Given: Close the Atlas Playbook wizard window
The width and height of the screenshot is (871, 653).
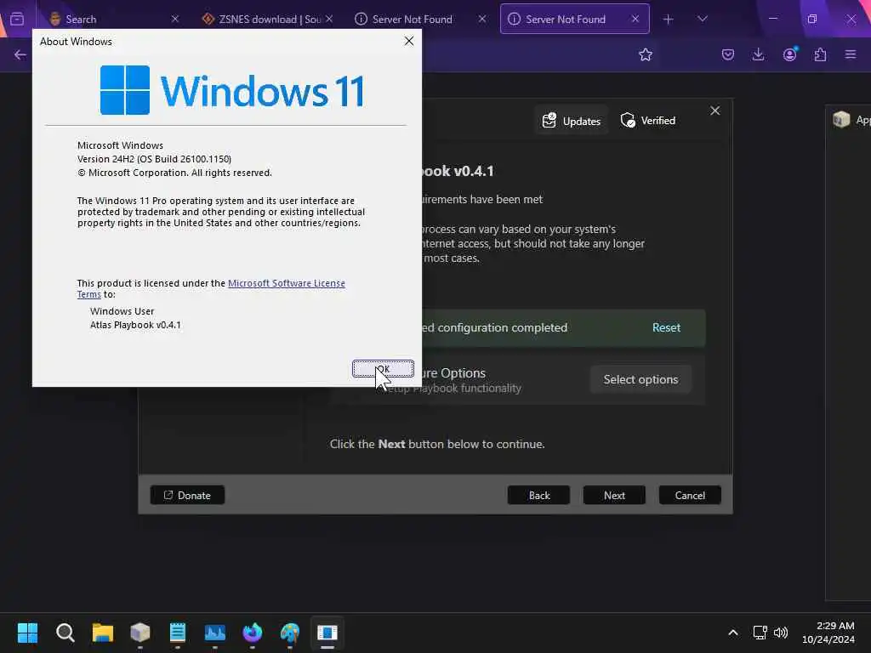Looking at the screenshot, I should click(714, 111).
